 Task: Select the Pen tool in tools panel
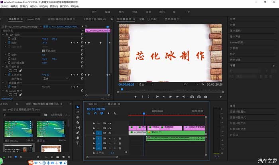(x=78, y=133)
